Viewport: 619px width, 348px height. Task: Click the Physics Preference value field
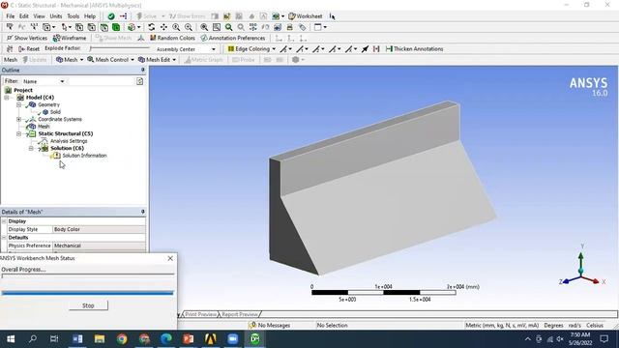pos(99,246)
